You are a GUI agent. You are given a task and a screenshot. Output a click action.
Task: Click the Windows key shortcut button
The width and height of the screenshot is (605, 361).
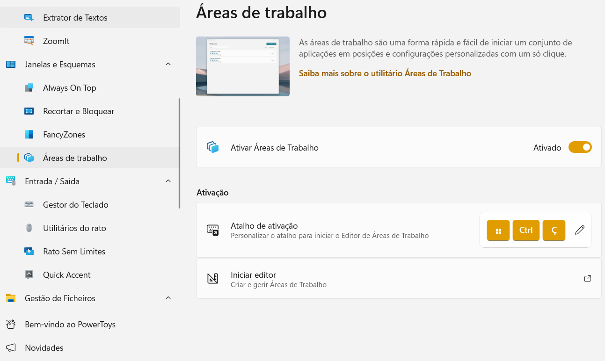point(498,230)
